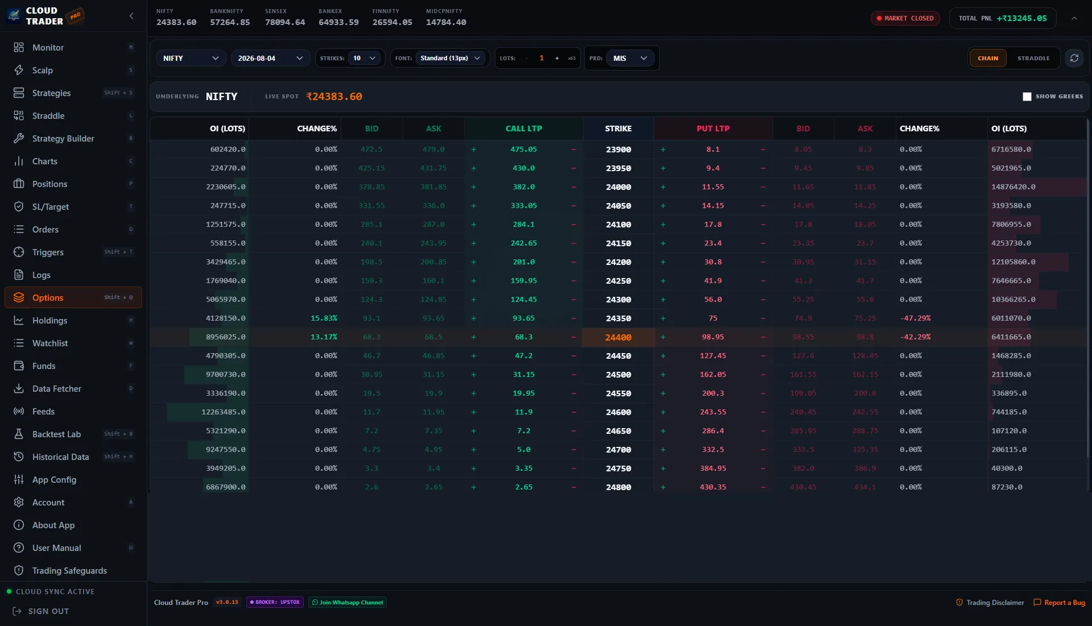Click the MIDCPNIFTY index ticker
Screen dimensions: 1092x626
pyautogui.click(x=446, y=17)
